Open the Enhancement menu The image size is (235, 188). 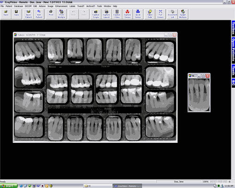click(61, 6)
